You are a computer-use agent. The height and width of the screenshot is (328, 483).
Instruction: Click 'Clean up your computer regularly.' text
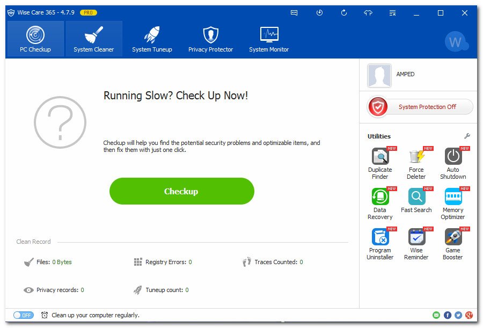pyautogui.click(x=96, y=315)
